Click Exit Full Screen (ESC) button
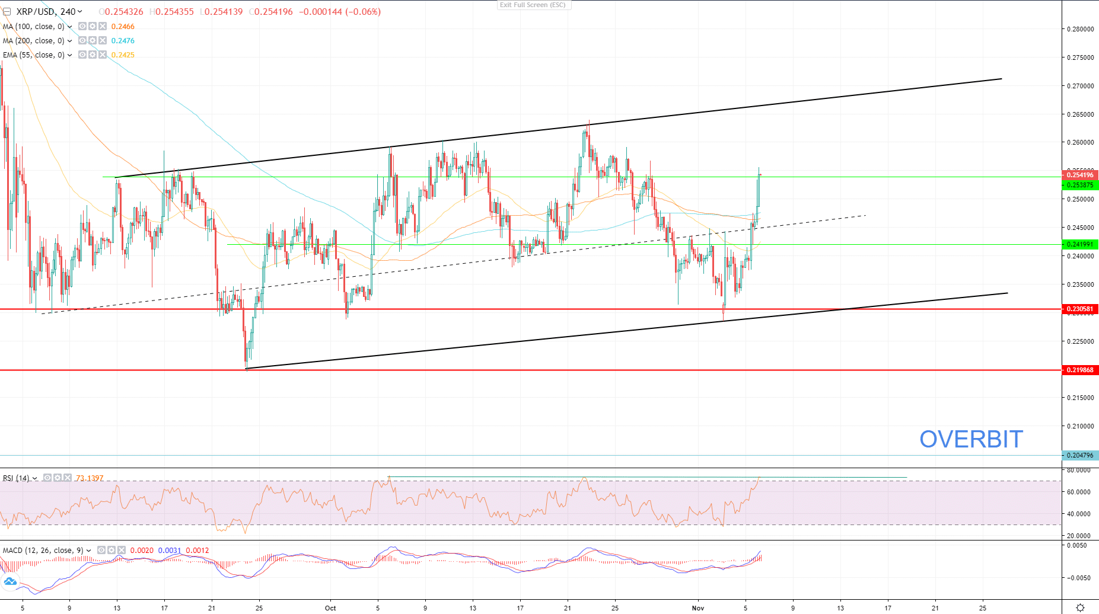Viewport: 1099px width, 614px height. tap(533, 5)
